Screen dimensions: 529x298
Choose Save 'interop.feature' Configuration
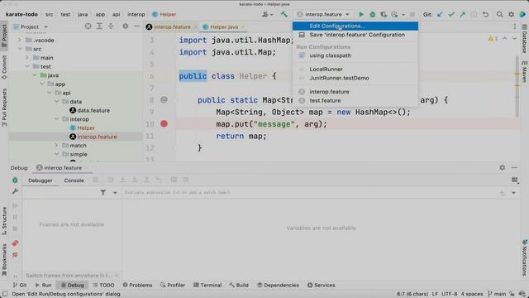coord(355,35)
